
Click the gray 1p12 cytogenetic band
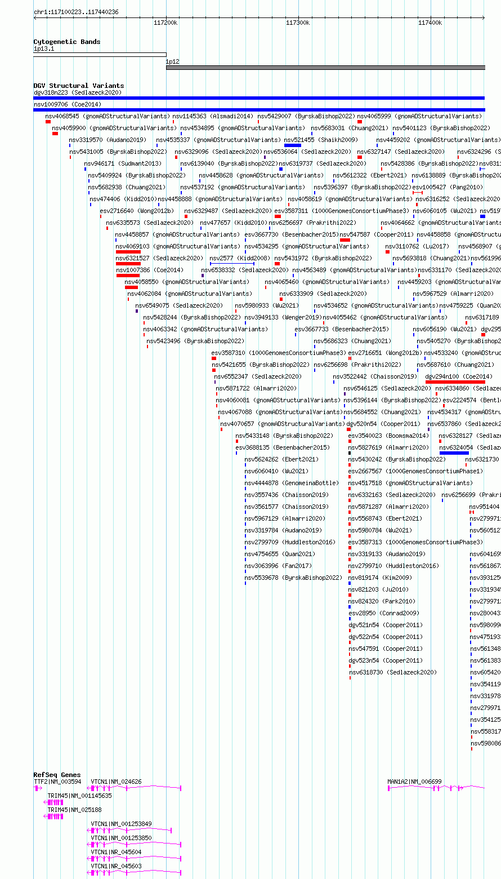tap(325, 68)
